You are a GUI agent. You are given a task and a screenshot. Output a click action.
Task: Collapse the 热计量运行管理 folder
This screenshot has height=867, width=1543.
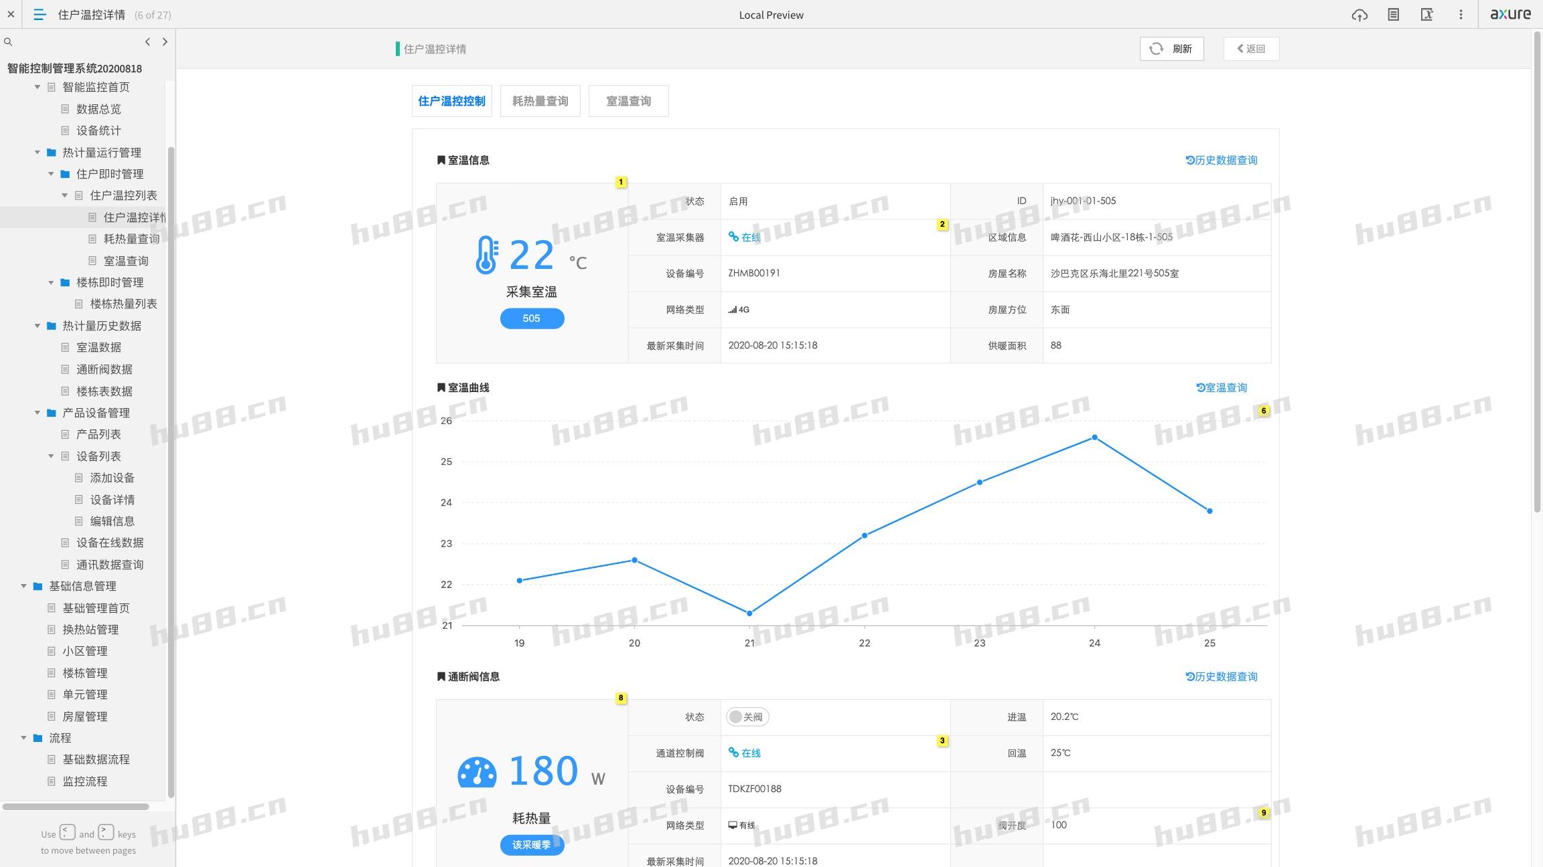point(38,153)
